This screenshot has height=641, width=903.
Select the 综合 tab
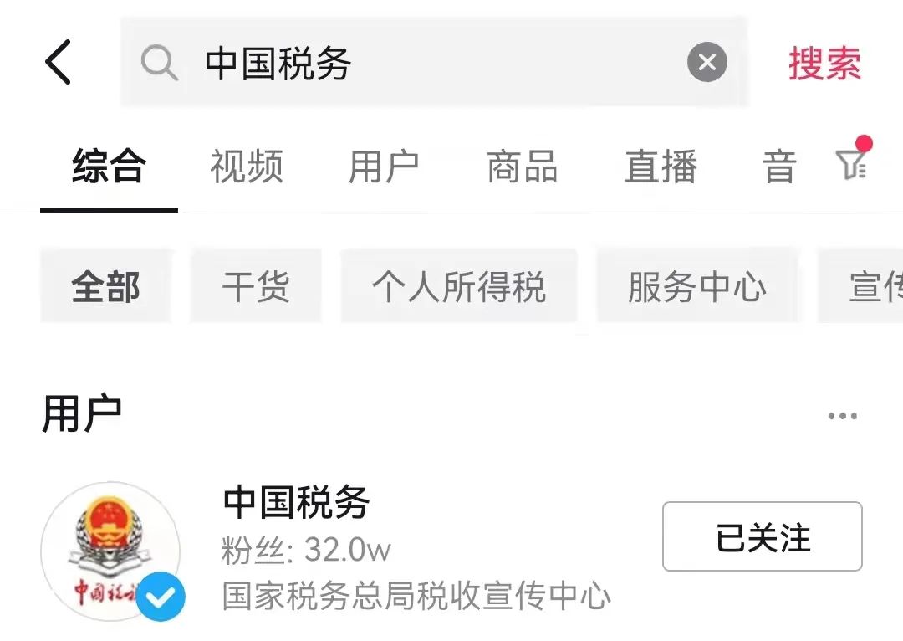[109, 166]
